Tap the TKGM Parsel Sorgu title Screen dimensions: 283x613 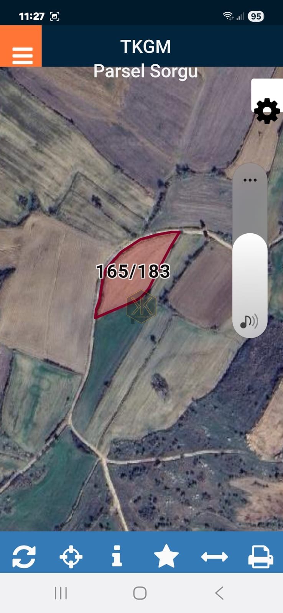[146, 59]
